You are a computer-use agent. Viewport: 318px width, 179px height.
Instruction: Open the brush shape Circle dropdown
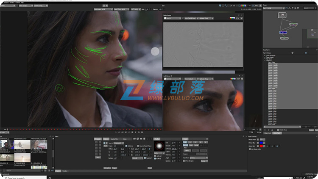coord(159,153)
